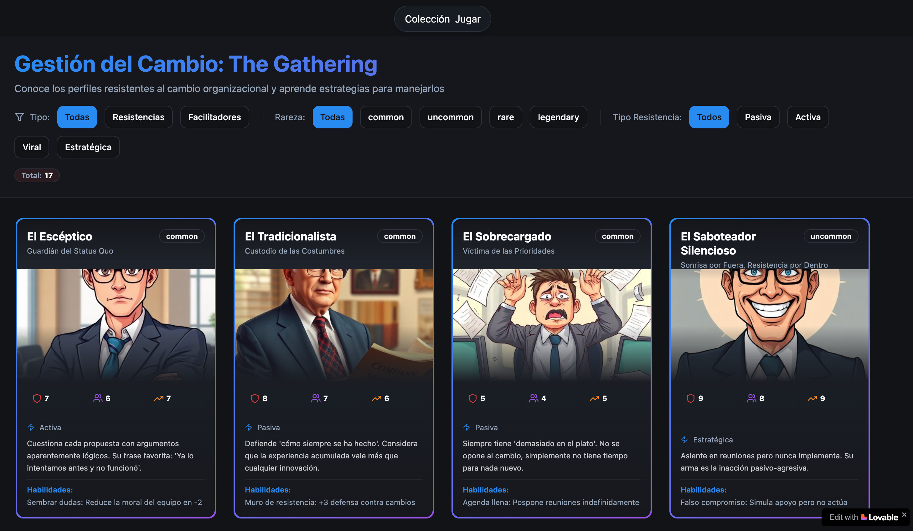The image size is (913, 531).
Task: Click the people icon on El Tradicionalista card
Action: pyautogui.click(x=316, y=399)
